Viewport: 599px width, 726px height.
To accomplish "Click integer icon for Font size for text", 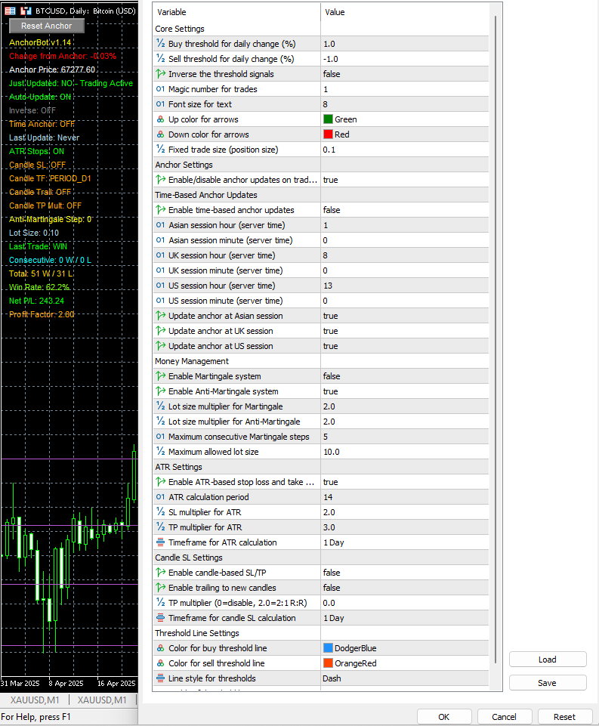I will tap(161, 104).
